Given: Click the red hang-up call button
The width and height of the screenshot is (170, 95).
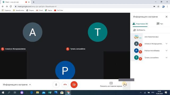Looking at the screenshot, I should 65,84.
